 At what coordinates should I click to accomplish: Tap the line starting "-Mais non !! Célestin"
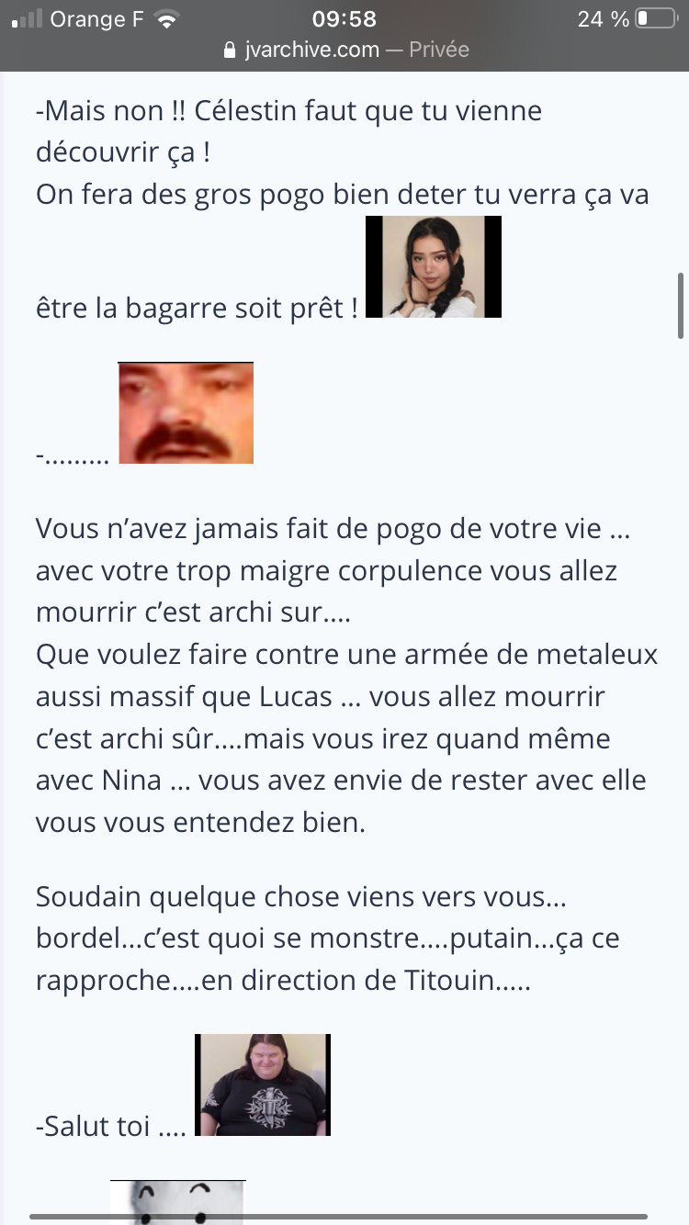(x=288, y=112)
